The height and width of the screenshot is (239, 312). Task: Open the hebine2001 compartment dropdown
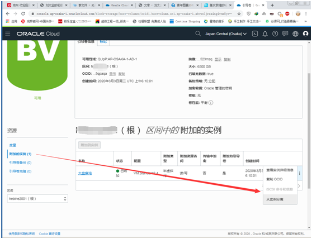pyautogui.click(x=37, y=198)
